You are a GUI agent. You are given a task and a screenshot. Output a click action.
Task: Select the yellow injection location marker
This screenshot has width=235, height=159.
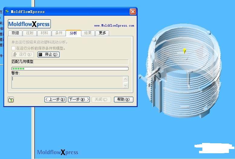pyautogui.click(x=184, y=51)
